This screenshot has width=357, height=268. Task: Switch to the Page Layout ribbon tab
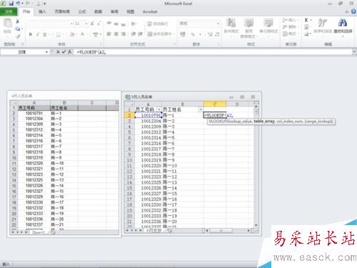coord(62,11)
